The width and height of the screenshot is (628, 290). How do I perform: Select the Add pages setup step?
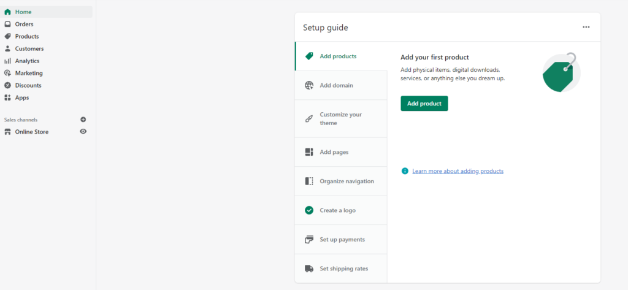341,152
